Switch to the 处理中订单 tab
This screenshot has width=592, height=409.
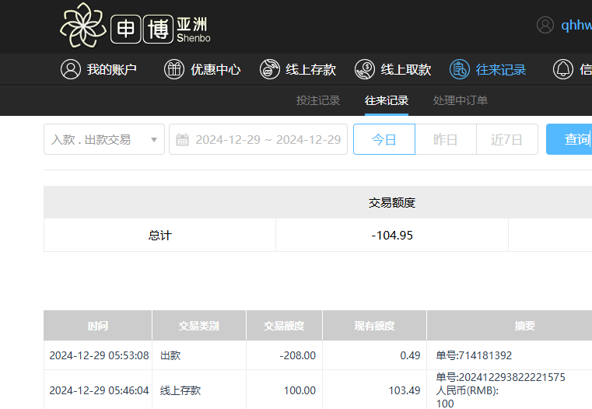(461, 100)
